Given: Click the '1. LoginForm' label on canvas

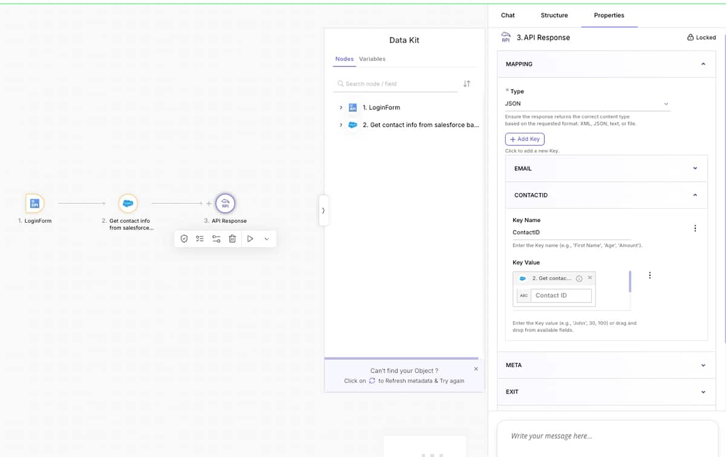Looking at the screenshot, I should pos(34,221).
